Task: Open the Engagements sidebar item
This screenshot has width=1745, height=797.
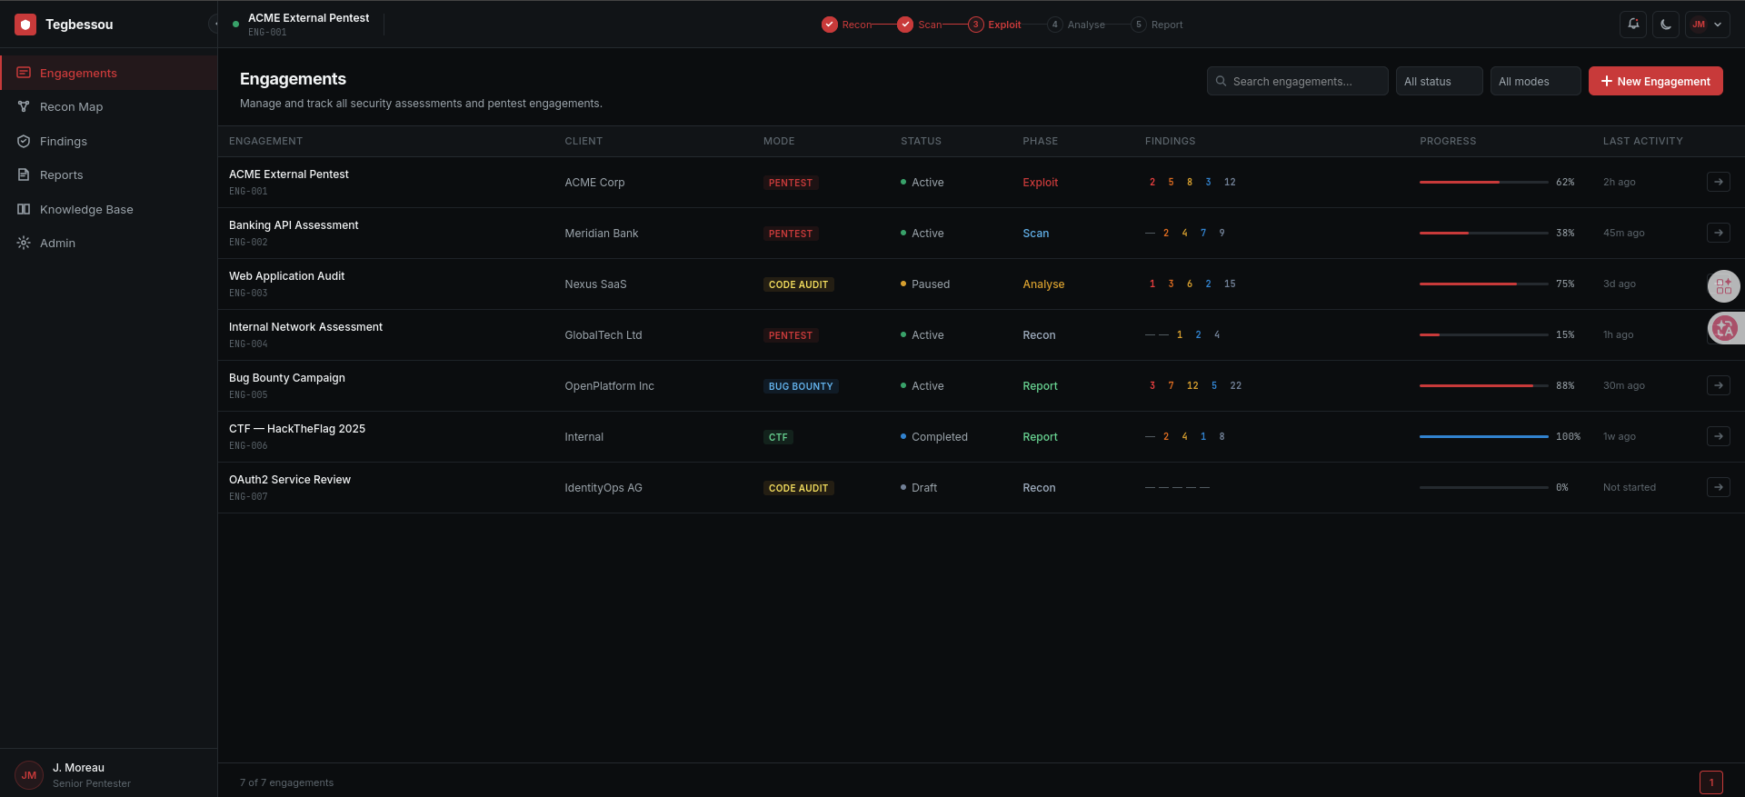Action: coord(109,73)
